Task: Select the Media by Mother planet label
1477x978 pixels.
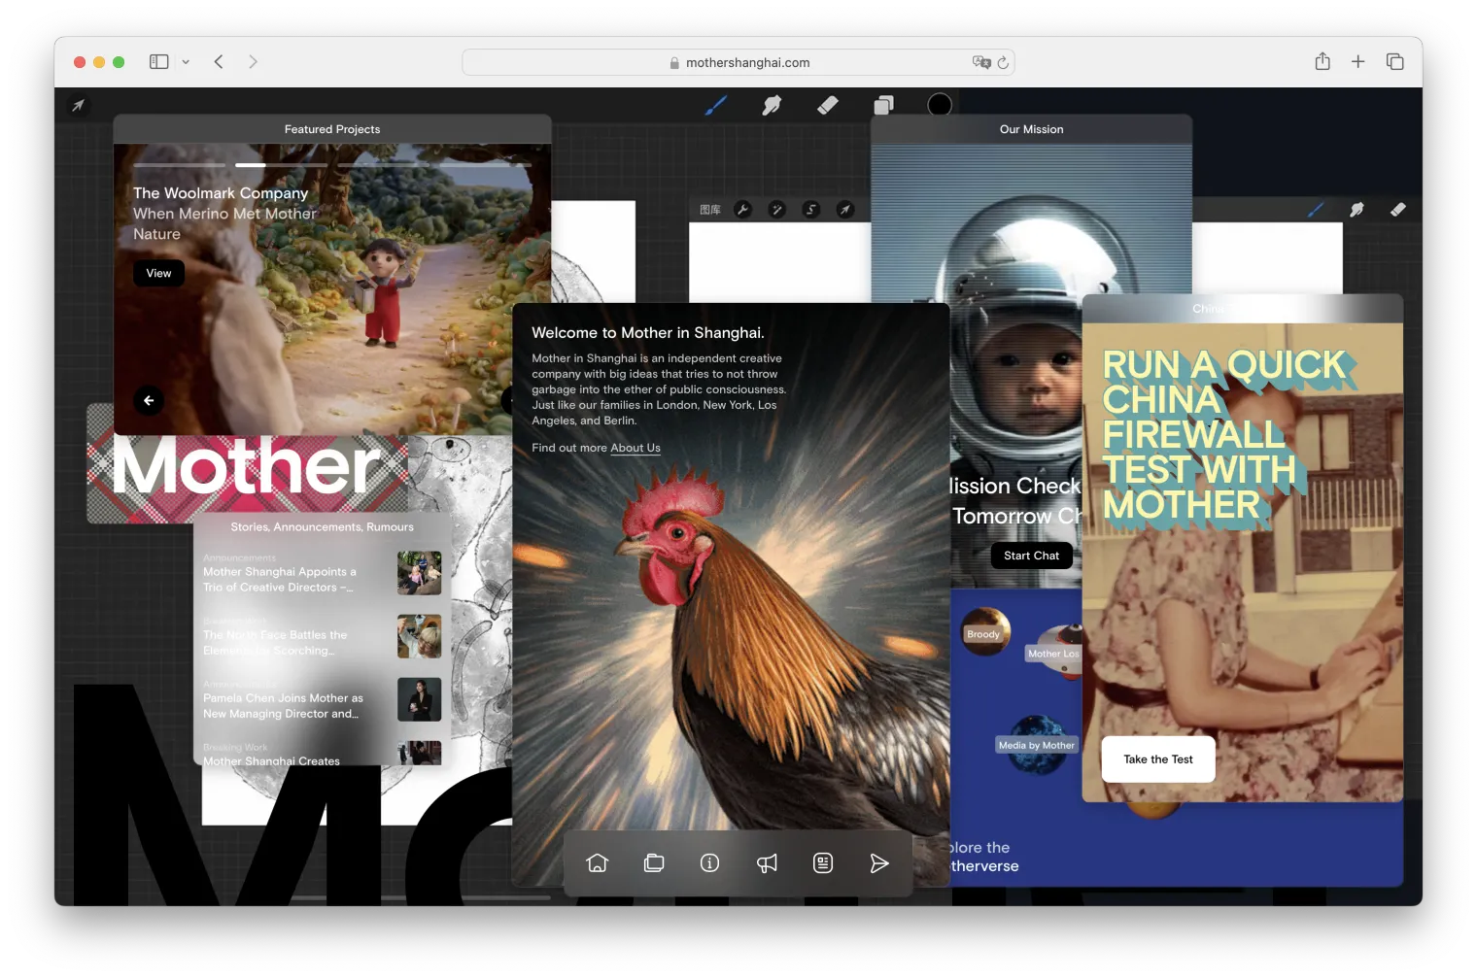Action: [x=1037, y=745]
